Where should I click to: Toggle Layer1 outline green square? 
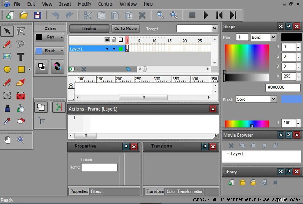tap(121, 49)
